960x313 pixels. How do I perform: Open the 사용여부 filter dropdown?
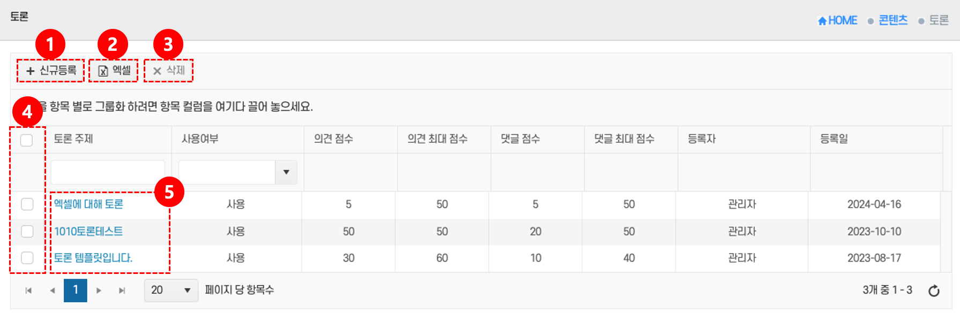coord(286,172)
